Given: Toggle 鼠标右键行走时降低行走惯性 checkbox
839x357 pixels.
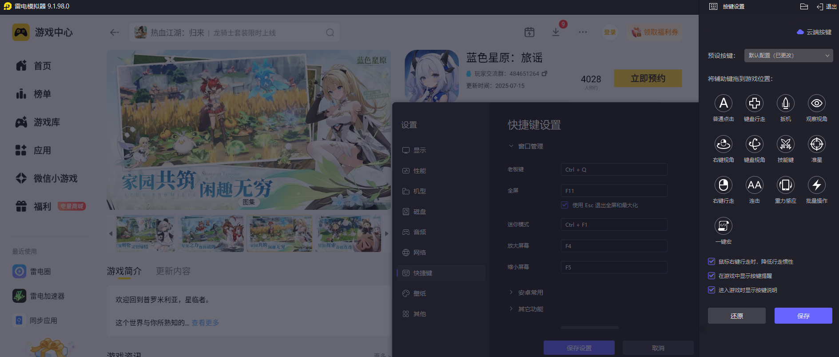Looking at the screenshot, I should (712, 261).
